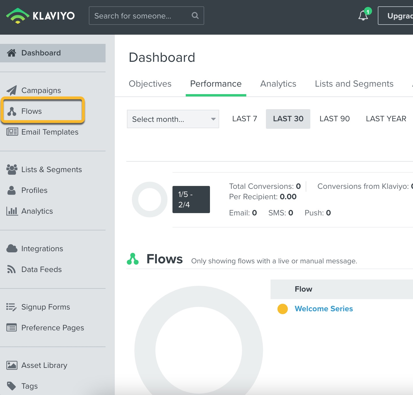Screen dimensions: 413x395
Task: Click the Flow column header
Action: (x=303, y=289)
